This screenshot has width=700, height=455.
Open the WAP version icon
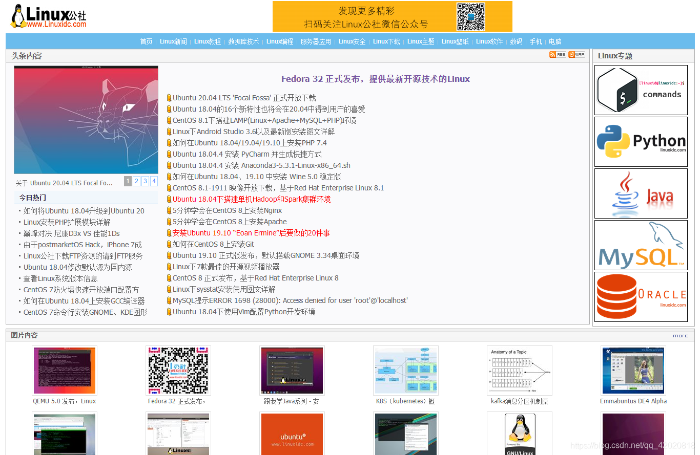click(577, 54)
